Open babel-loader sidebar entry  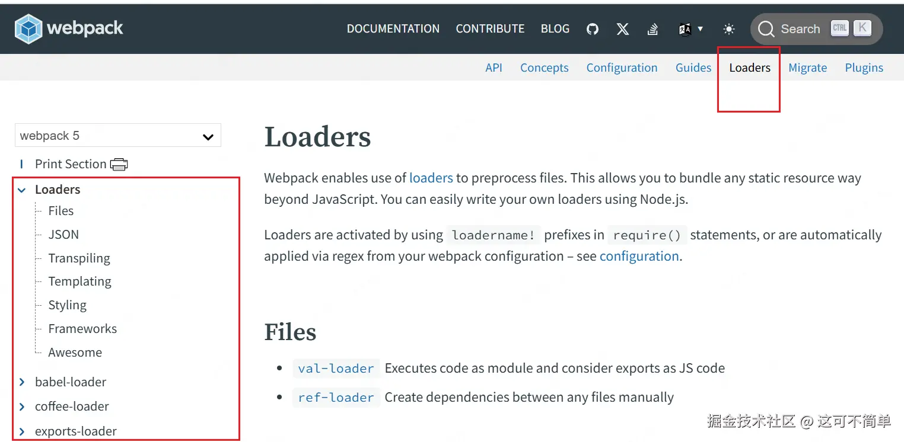(x=71, y=382)
